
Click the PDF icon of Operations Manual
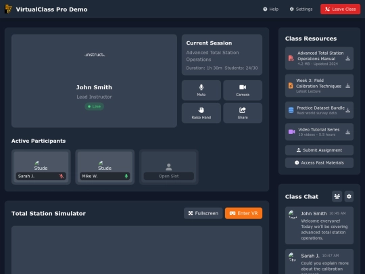click(x=291, y=58)
